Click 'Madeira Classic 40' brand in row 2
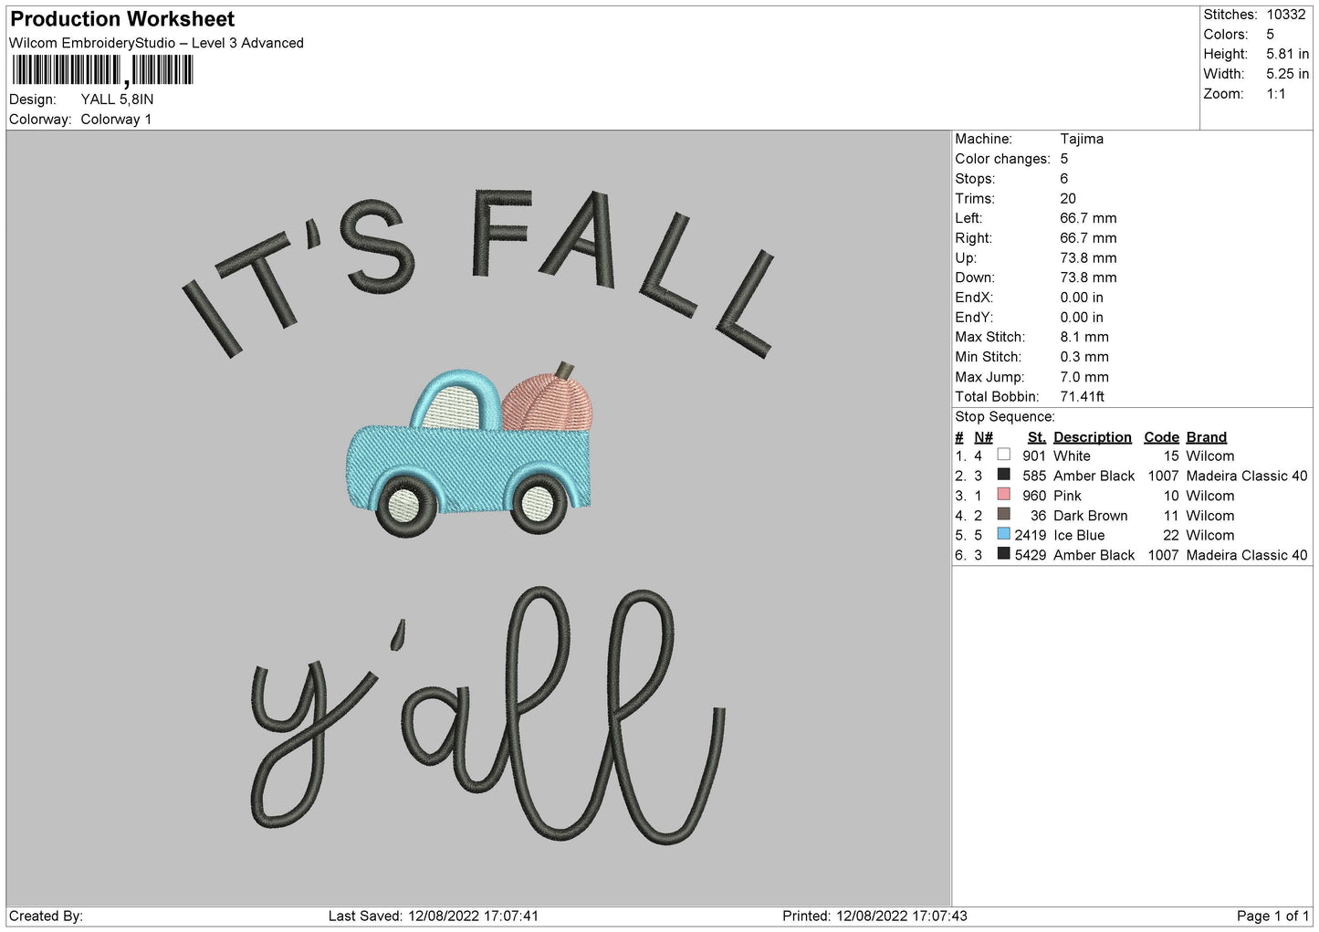Image resolution: width=1319 pixels, height=932 pixels. tap(1247, 476)
